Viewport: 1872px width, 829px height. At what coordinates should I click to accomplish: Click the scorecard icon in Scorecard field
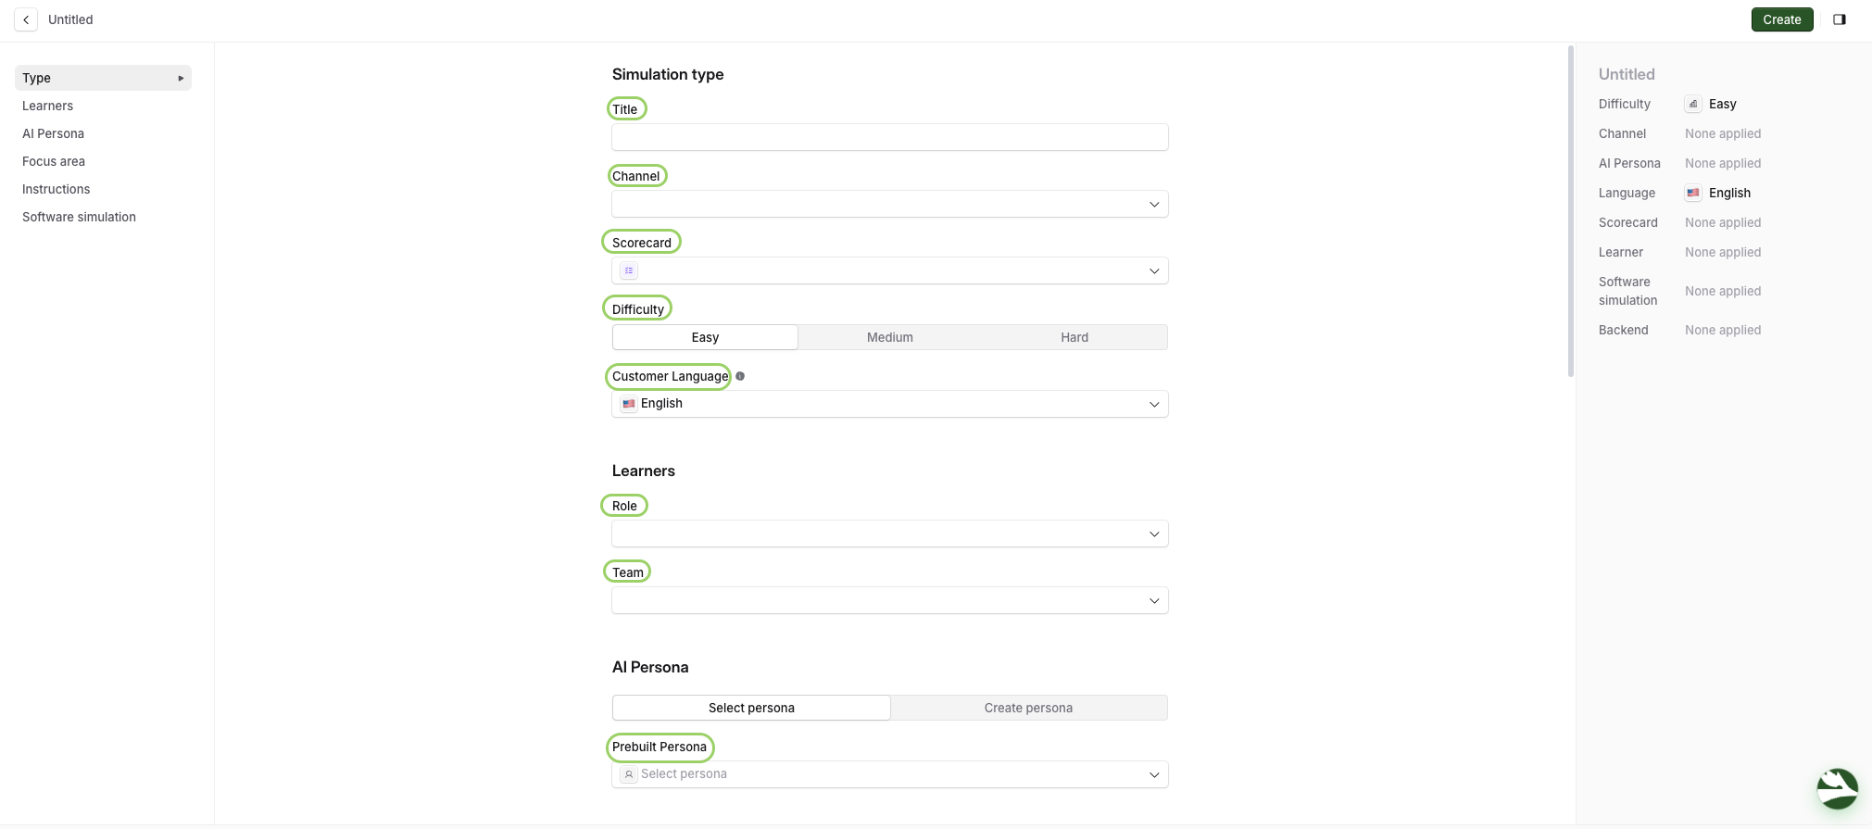pos(629,270)
